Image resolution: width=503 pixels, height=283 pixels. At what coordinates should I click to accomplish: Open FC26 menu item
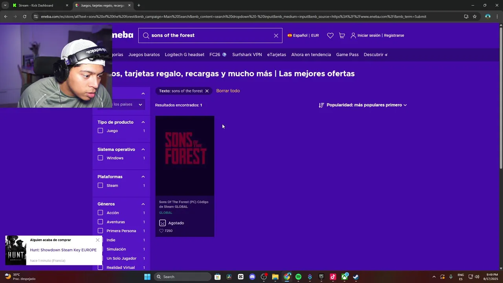[218, 55]
